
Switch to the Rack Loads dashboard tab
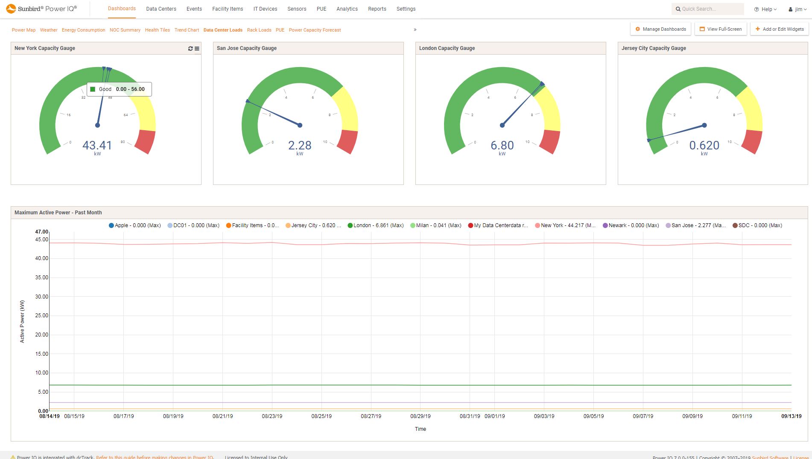pos(259,30)
